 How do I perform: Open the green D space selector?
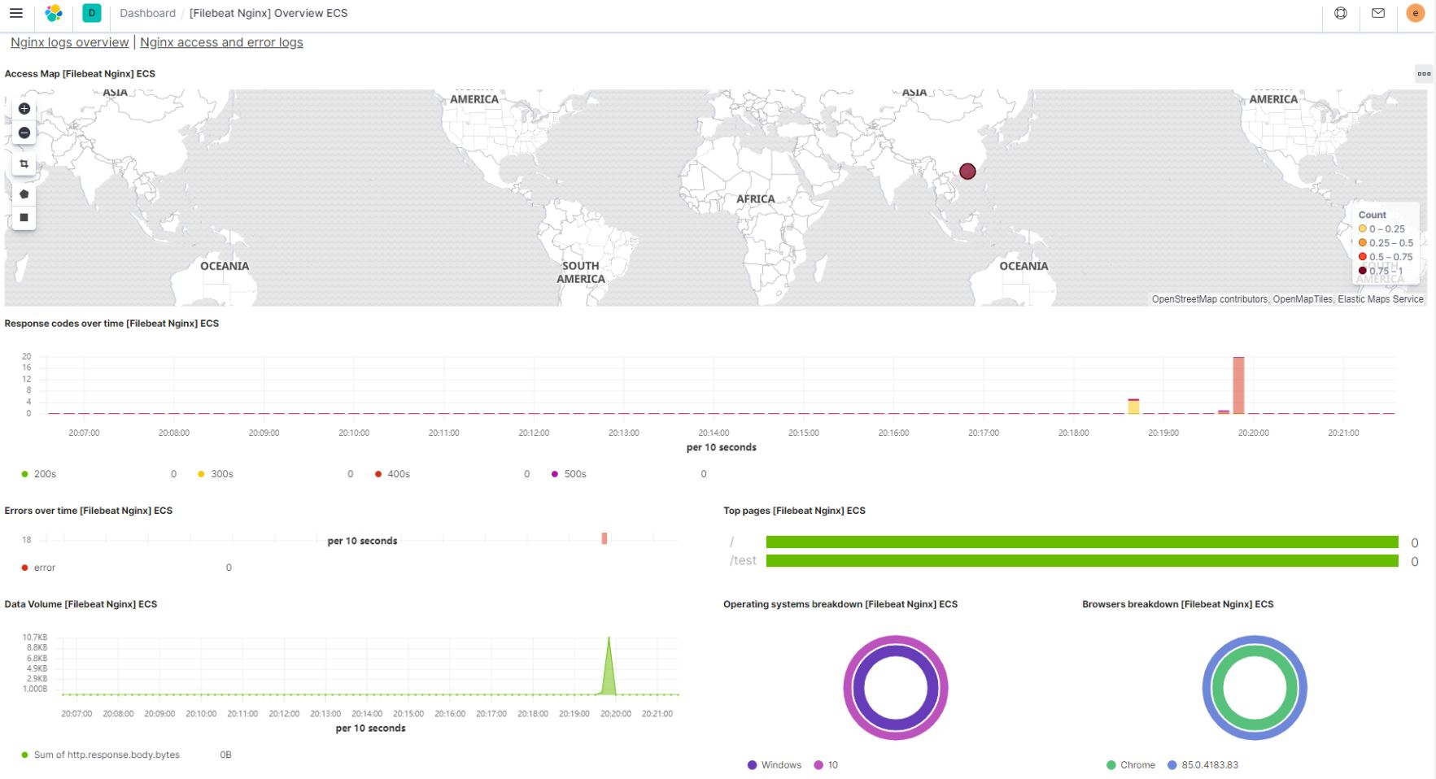[92, 13]
